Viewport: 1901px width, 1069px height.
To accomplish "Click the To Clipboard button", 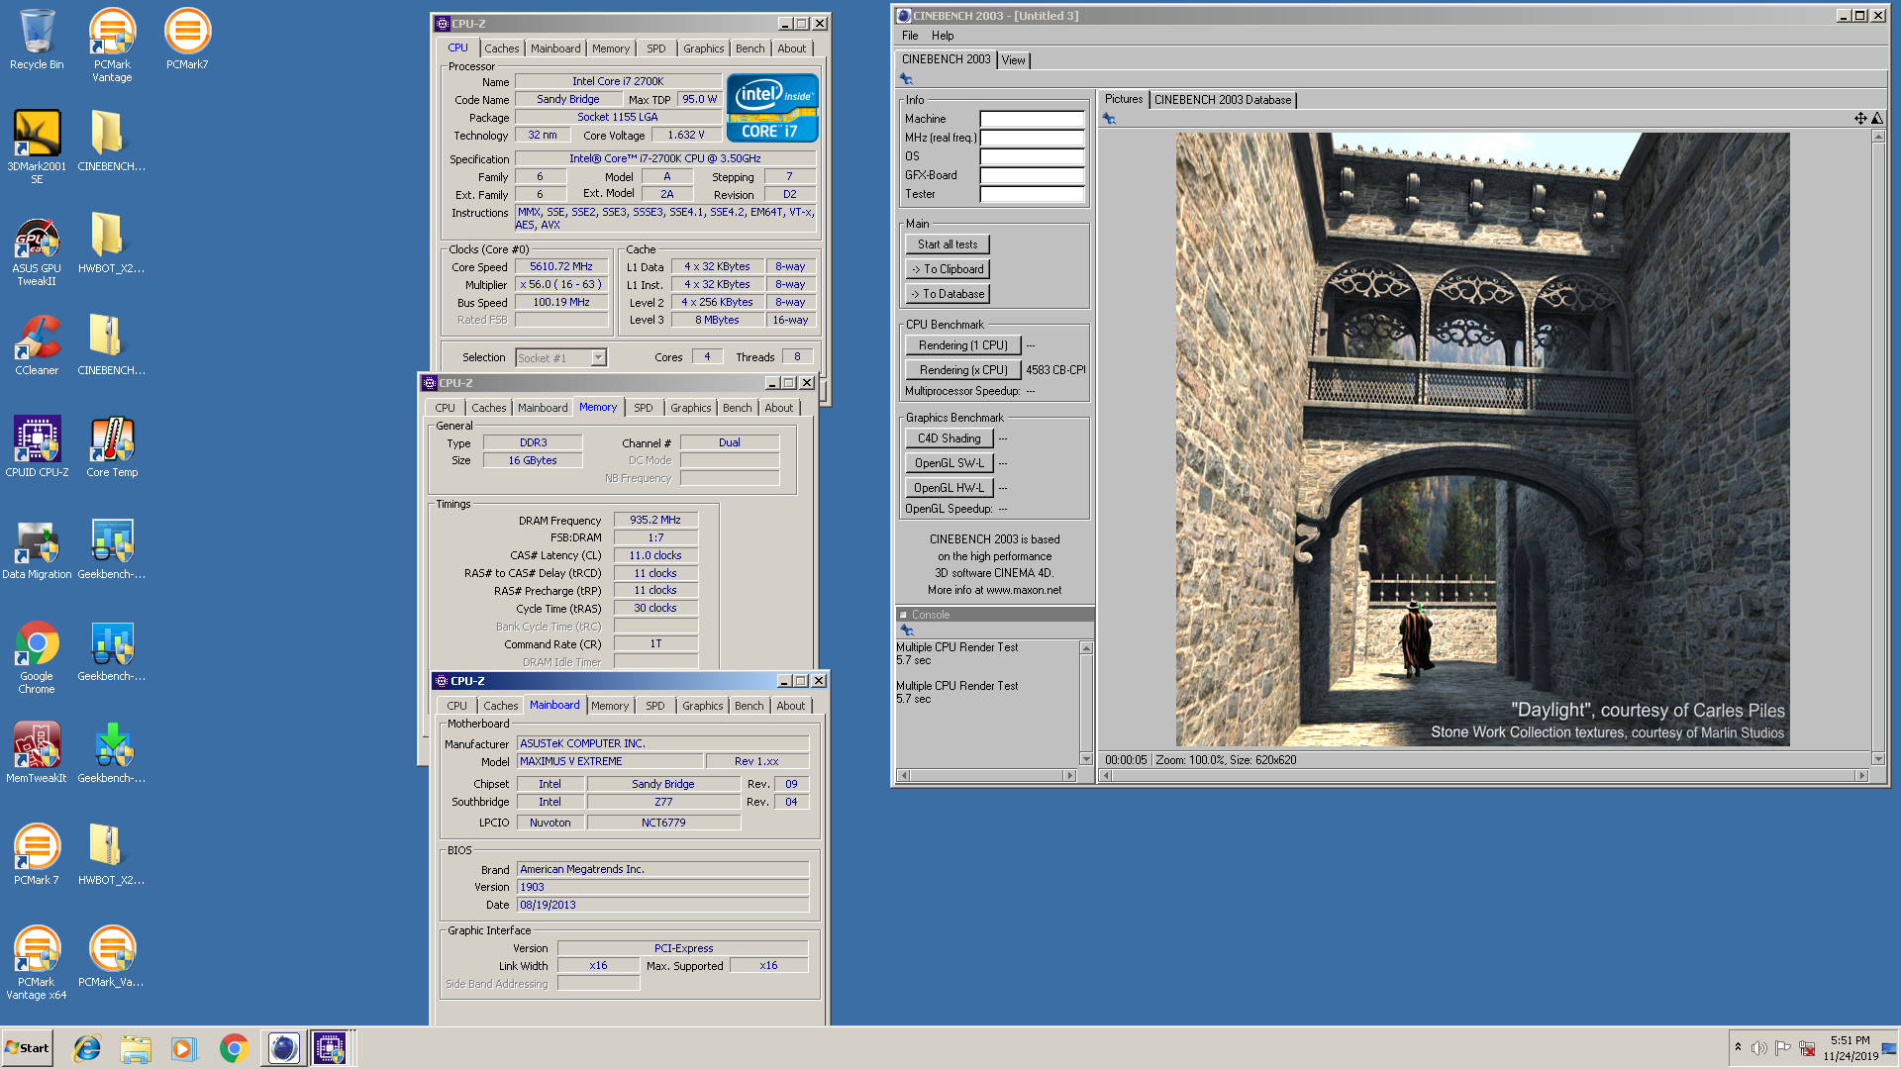I will tap(948, 269).
